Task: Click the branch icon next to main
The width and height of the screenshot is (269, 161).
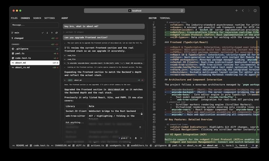Action: coord(12,33)
